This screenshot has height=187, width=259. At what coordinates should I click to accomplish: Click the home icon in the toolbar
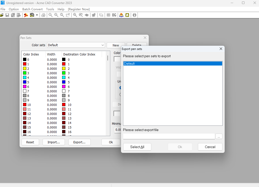pyautogui.click(x=127, y=15)
